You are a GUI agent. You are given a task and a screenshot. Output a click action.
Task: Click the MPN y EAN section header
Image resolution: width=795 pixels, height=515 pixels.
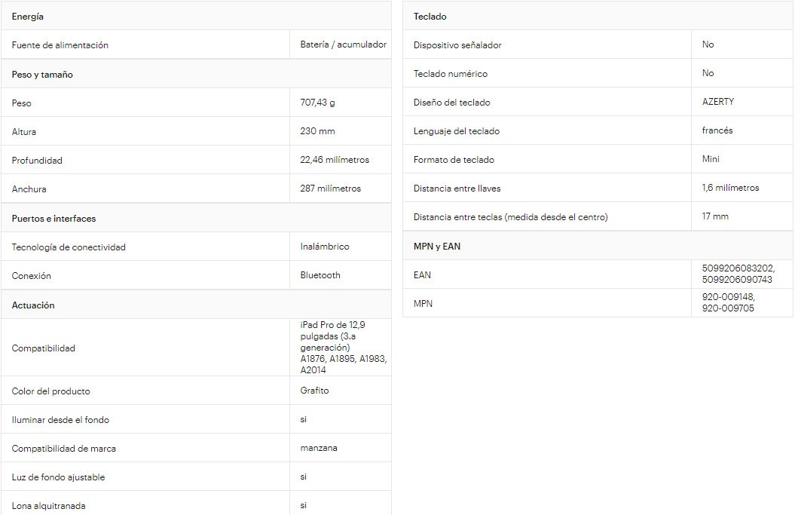click(x=437, y=247)
